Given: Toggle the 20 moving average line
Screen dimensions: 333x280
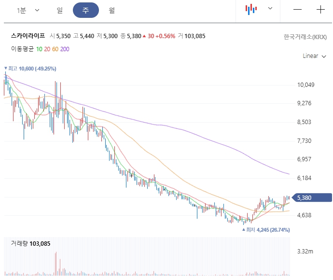Looking at the screenshot, I should (x=47, y=49).
